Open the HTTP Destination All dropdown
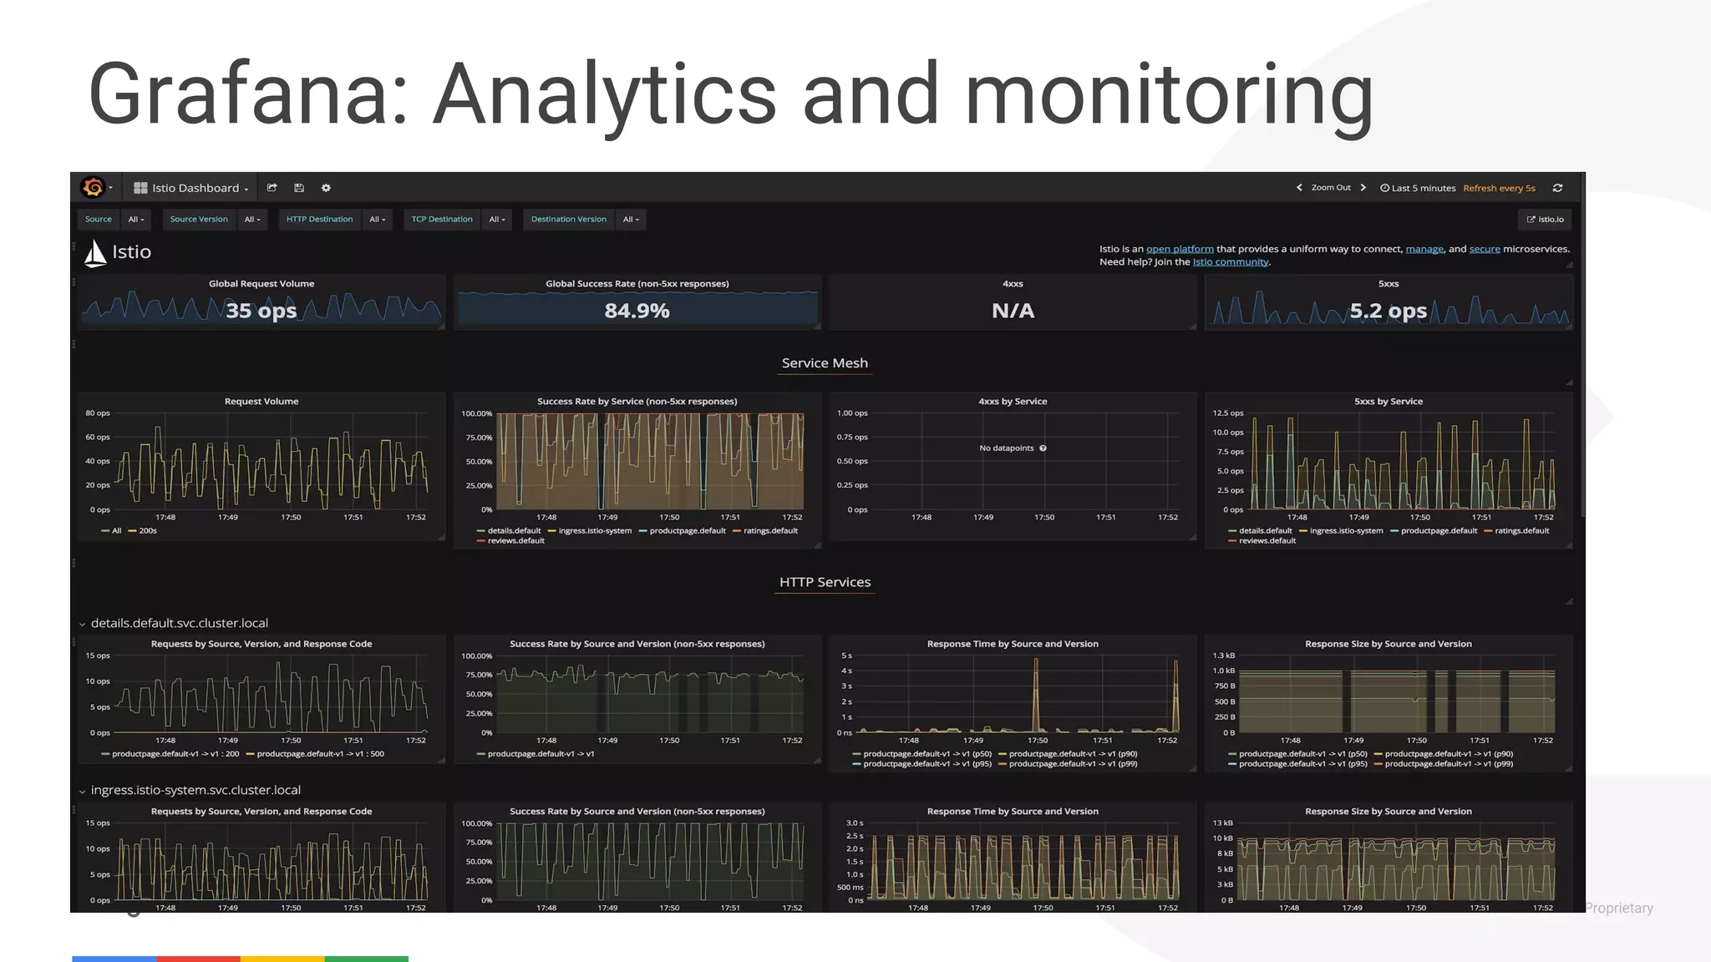 (x=378, y=220)
